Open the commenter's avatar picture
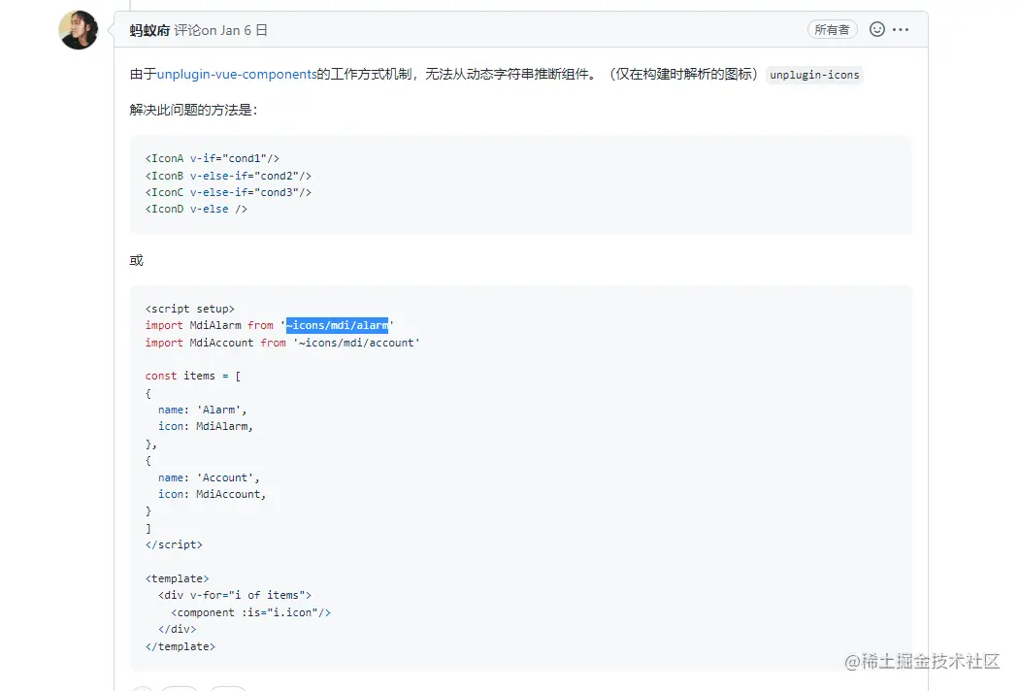The width and height of the screenshot is (1020, 691). pyautogui.click(x=78, y=30)
